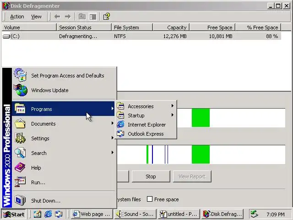Viewport: 293px width, 220px height.
Task: Open the View menu
Action: tap(36, 16)
